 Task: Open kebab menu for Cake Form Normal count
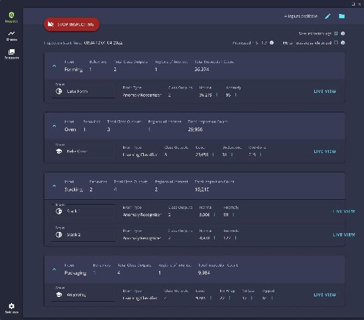pos(217,95)
